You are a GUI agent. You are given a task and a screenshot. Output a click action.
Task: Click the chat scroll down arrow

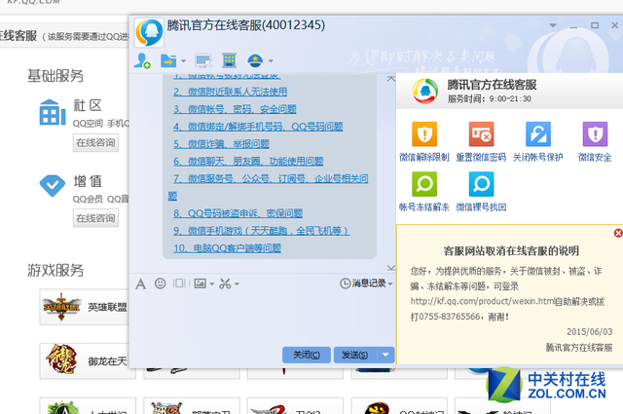[391, 268]
